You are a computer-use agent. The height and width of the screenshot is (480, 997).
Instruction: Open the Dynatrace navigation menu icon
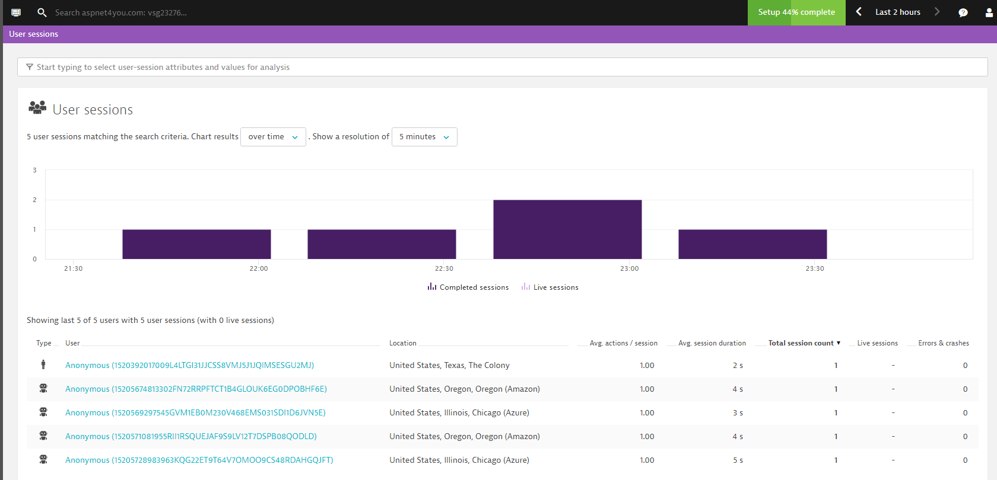(16, 12)
